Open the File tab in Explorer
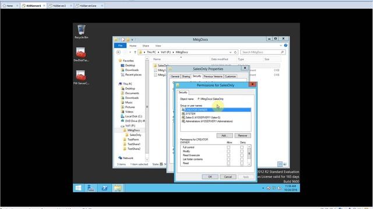Viewport: 373px width, 209px height. [120, 45]
